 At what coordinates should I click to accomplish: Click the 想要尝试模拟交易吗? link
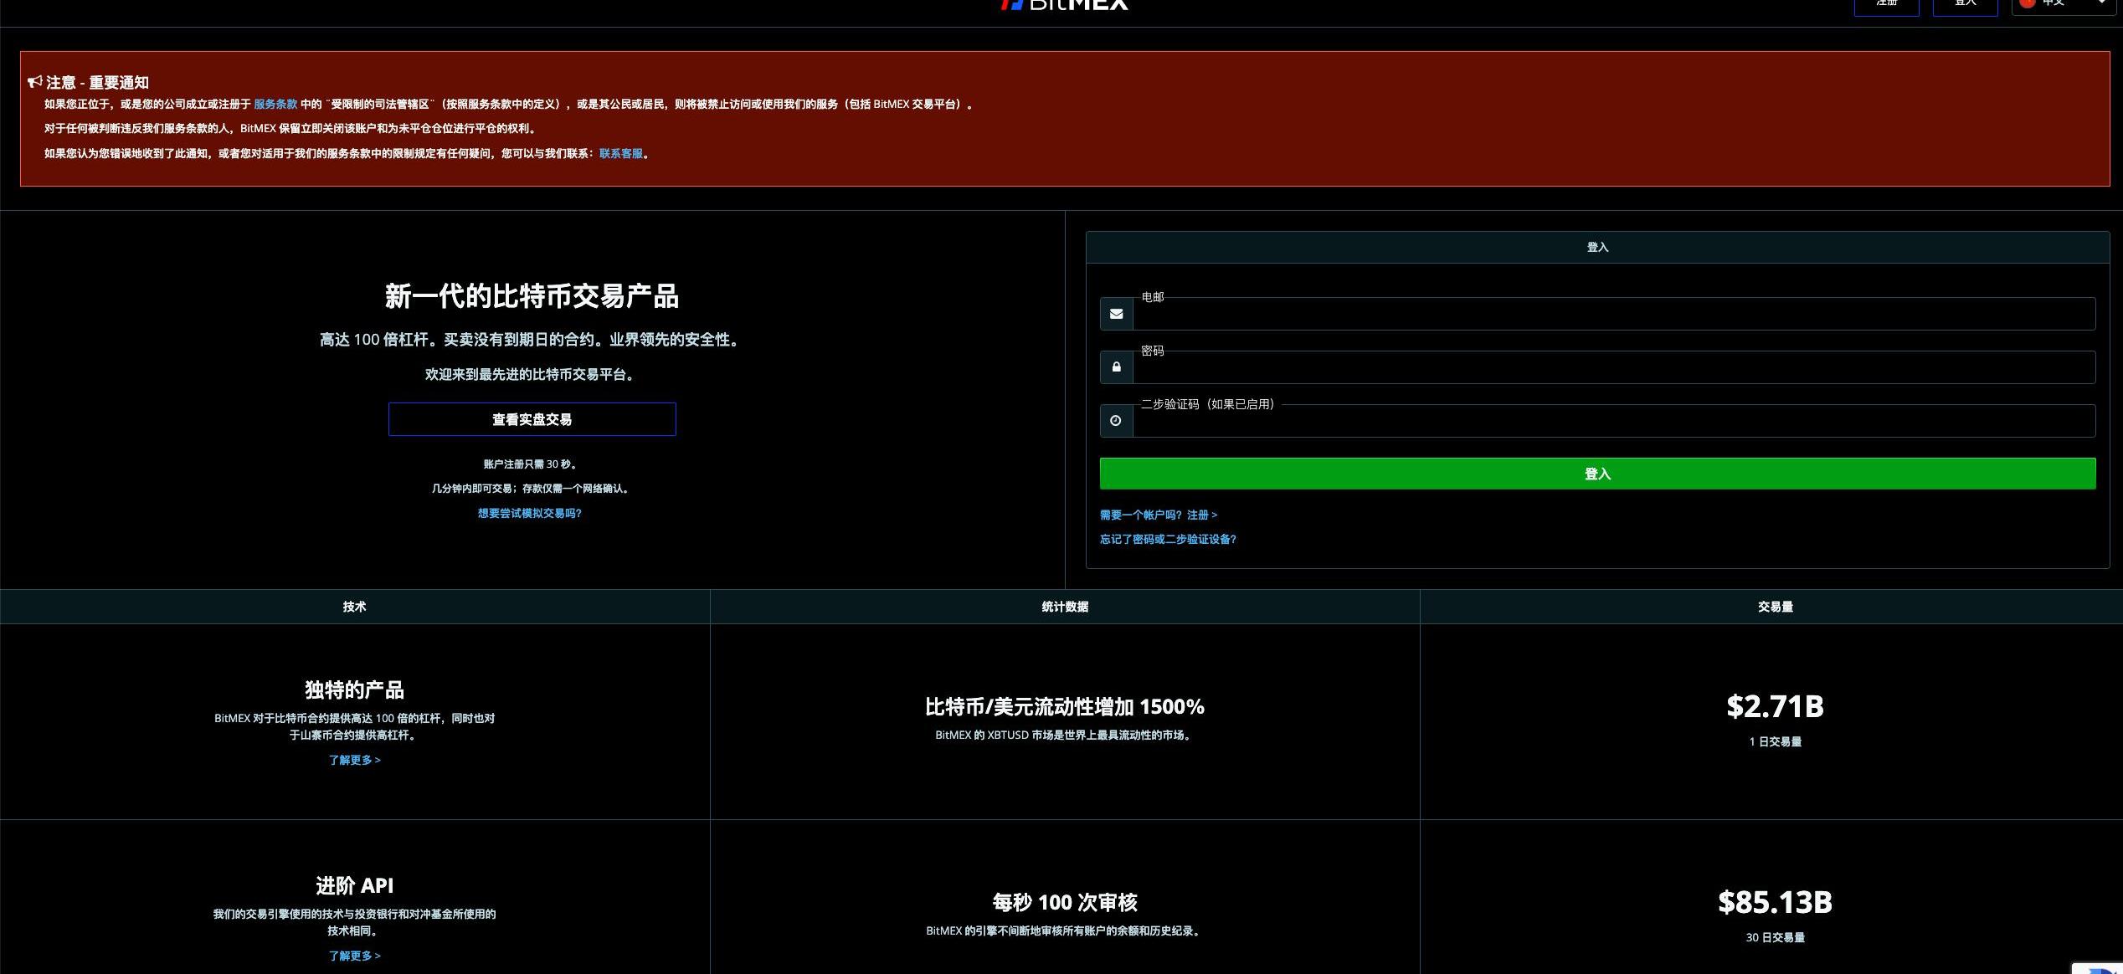(x=529, y=513)
